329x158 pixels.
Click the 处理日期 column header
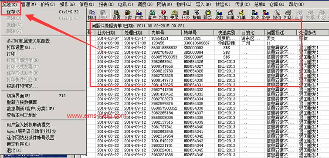(136, 33)
